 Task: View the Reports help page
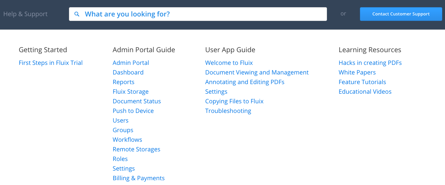[123, 82]
